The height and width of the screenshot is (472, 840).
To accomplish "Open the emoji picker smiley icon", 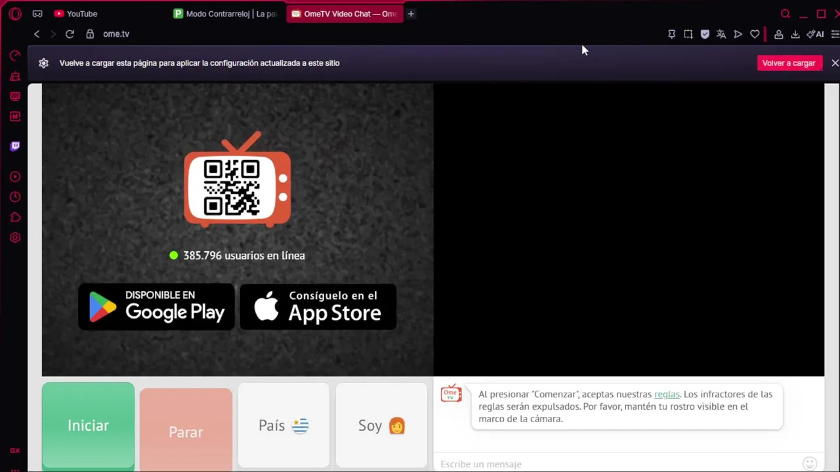I will tap(810, 463).
